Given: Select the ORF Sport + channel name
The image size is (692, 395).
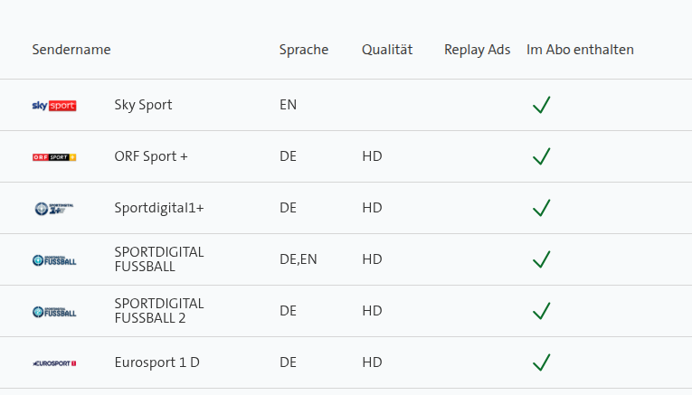Looking at the screenshot, I should (x=151, y=156).
